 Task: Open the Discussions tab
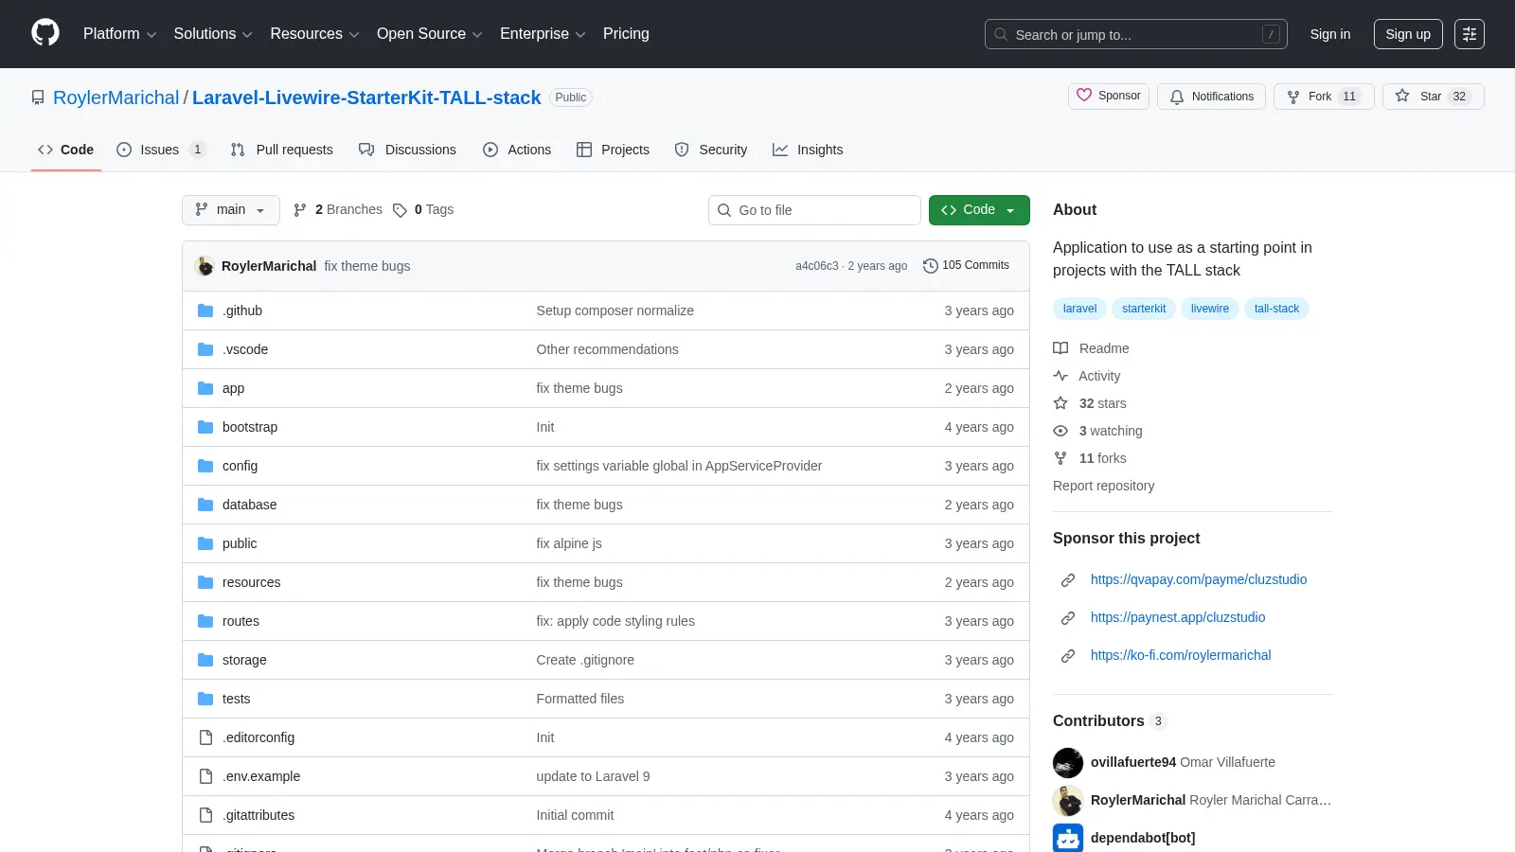408,150
